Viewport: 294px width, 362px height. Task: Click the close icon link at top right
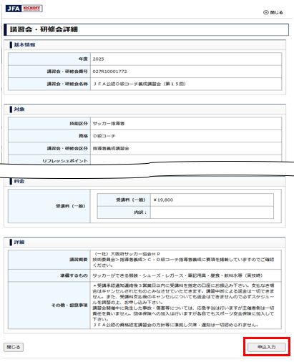(273, 12)
